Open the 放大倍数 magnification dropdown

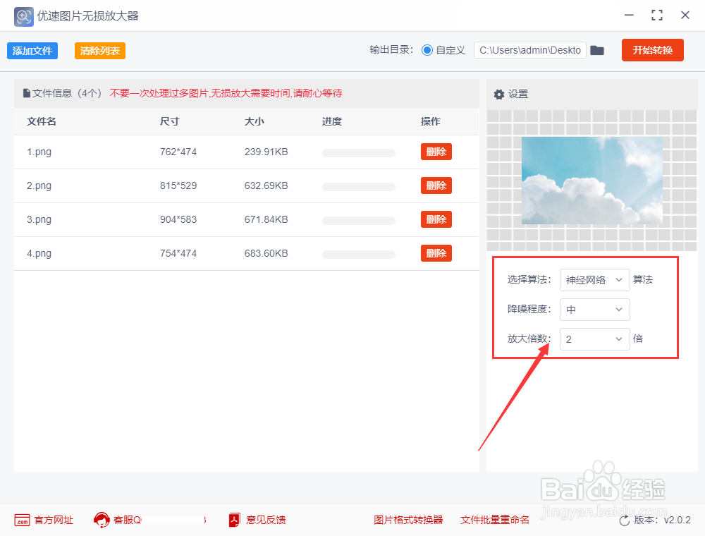point(594,339)
